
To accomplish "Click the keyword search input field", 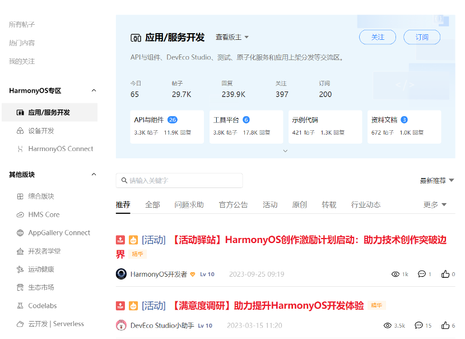I will (x=182, y=181).
